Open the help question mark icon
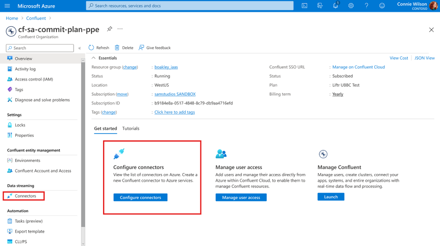This screenshot has height=246, width=440. click(366, 6)
